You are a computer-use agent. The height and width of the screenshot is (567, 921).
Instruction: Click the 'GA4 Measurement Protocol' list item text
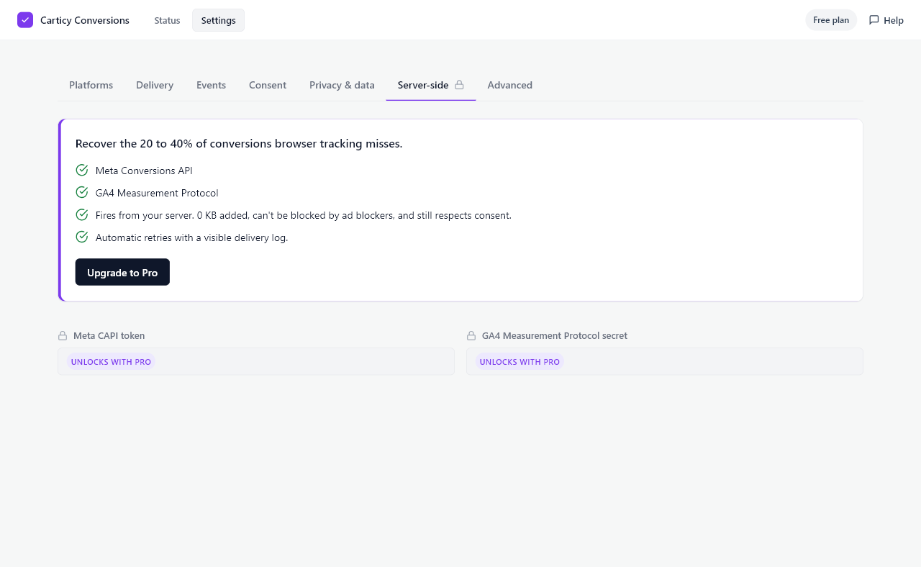157,194
